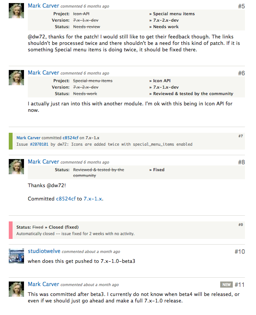Open the #6 comment permalink
Viewport: 256px width, 315px height.
point(241,73)
